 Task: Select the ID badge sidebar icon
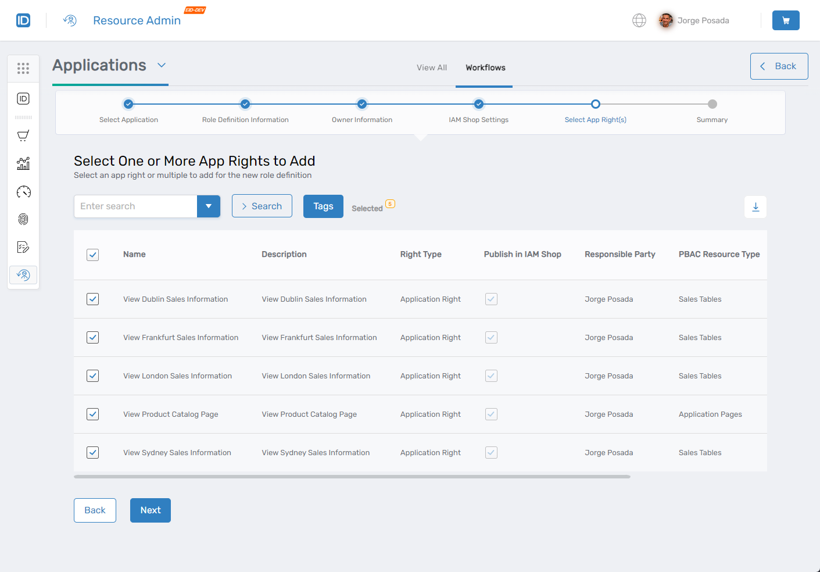pyautogui.click(x=23, y=98)
